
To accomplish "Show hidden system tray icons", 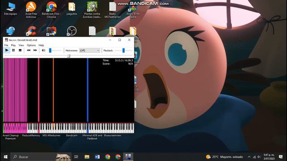I will click(x=249, y=157).
